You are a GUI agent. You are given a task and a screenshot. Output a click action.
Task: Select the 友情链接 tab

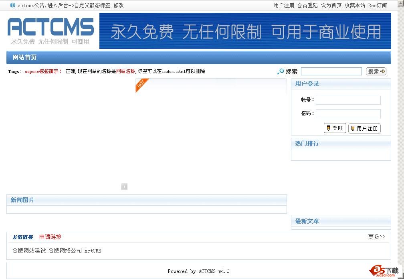tap(24, 237)
